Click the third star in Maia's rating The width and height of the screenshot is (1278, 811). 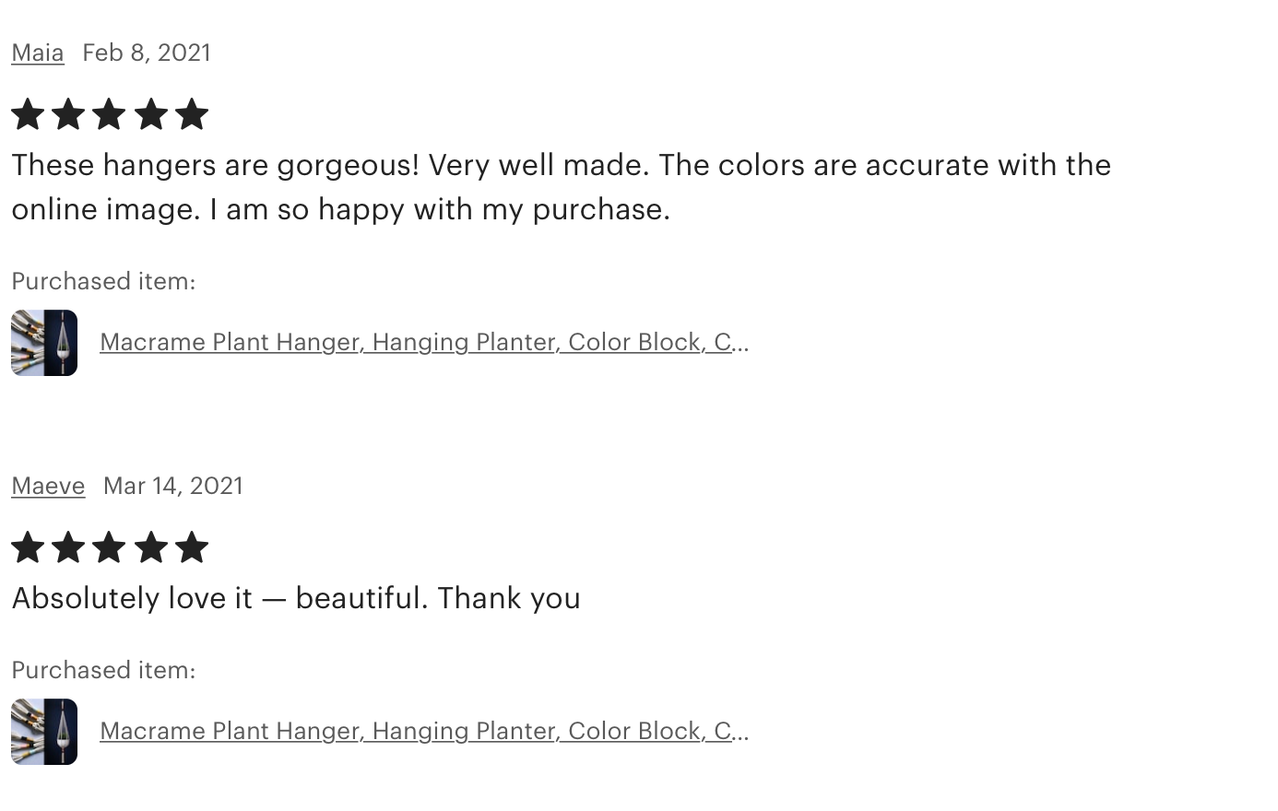coord(109,115)
